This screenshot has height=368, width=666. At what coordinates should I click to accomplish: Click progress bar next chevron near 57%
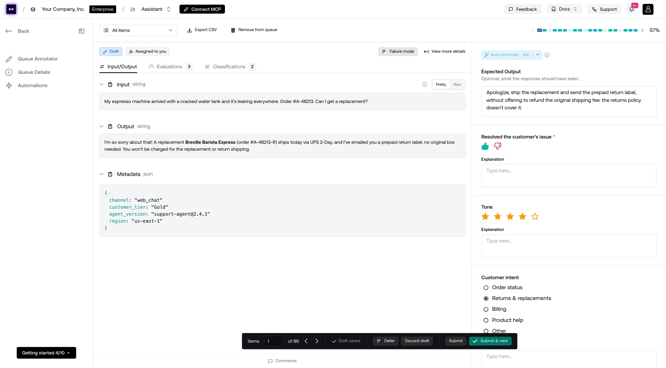point(642,30)
